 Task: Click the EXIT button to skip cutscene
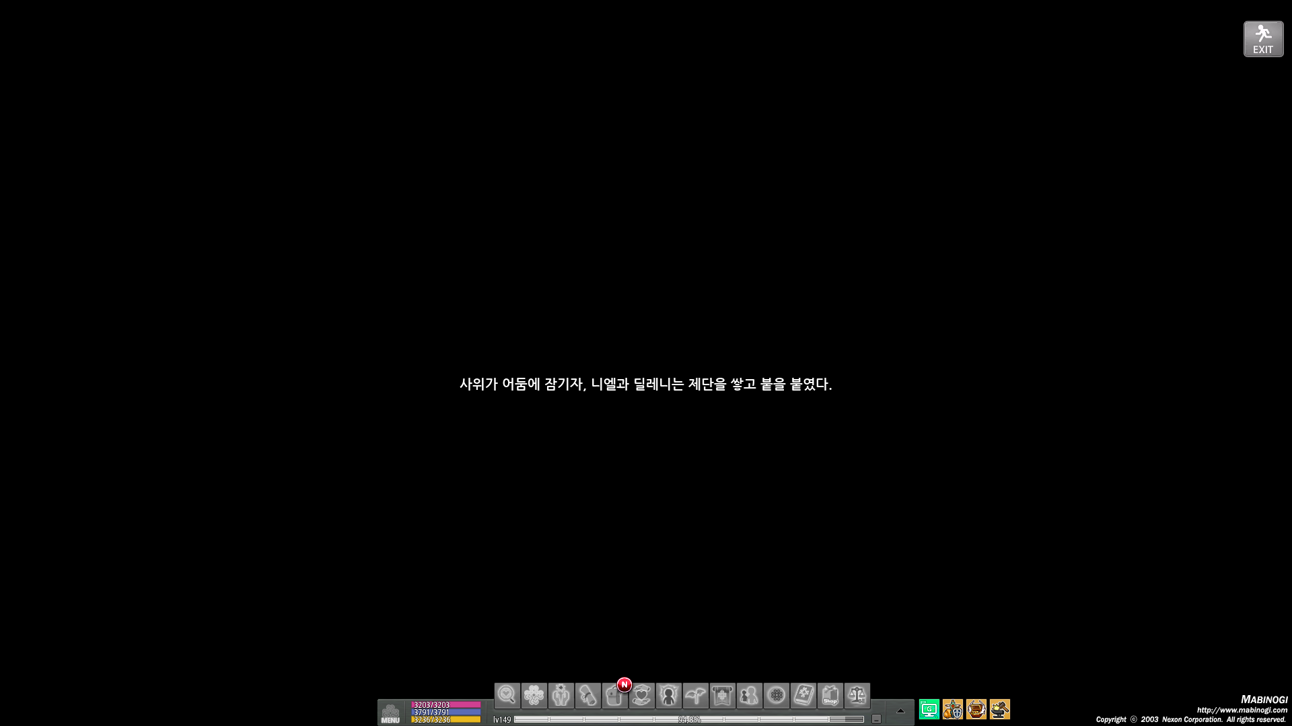[1263, 39]
